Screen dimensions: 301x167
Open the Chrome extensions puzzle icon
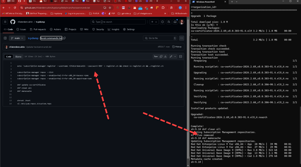point(163,8)
